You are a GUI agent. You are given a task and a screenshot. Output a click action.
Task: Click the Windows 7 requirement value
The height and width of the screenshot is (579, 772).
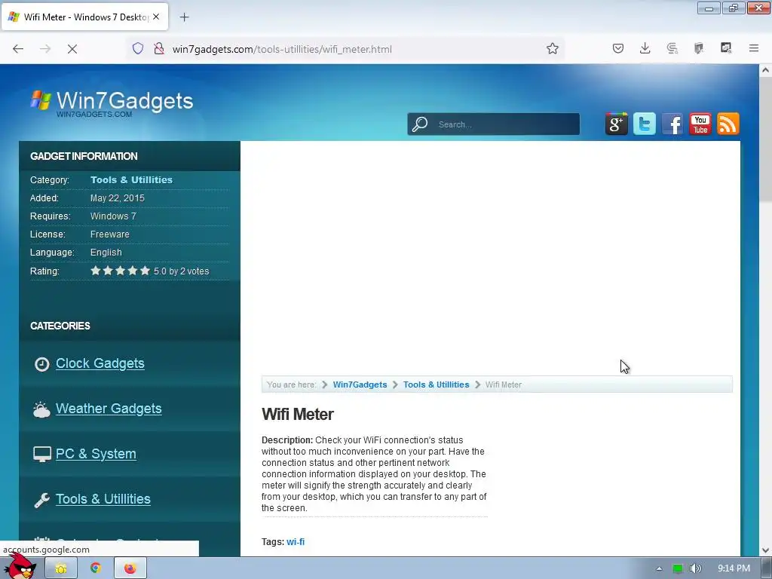pos(113,216)
